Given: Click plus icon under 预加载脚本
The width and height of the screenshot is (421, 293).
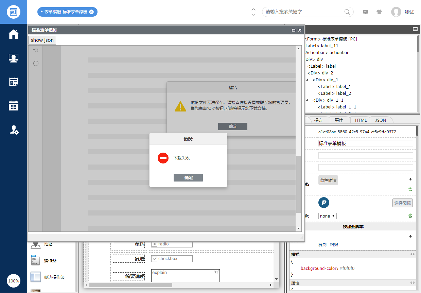Looking at the screenshot, I should coord(410,236).
